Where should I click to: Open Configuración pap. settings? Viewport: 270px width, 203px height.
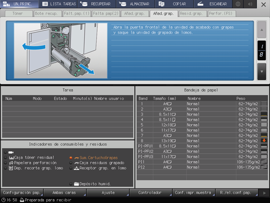(x=22, y=193)
